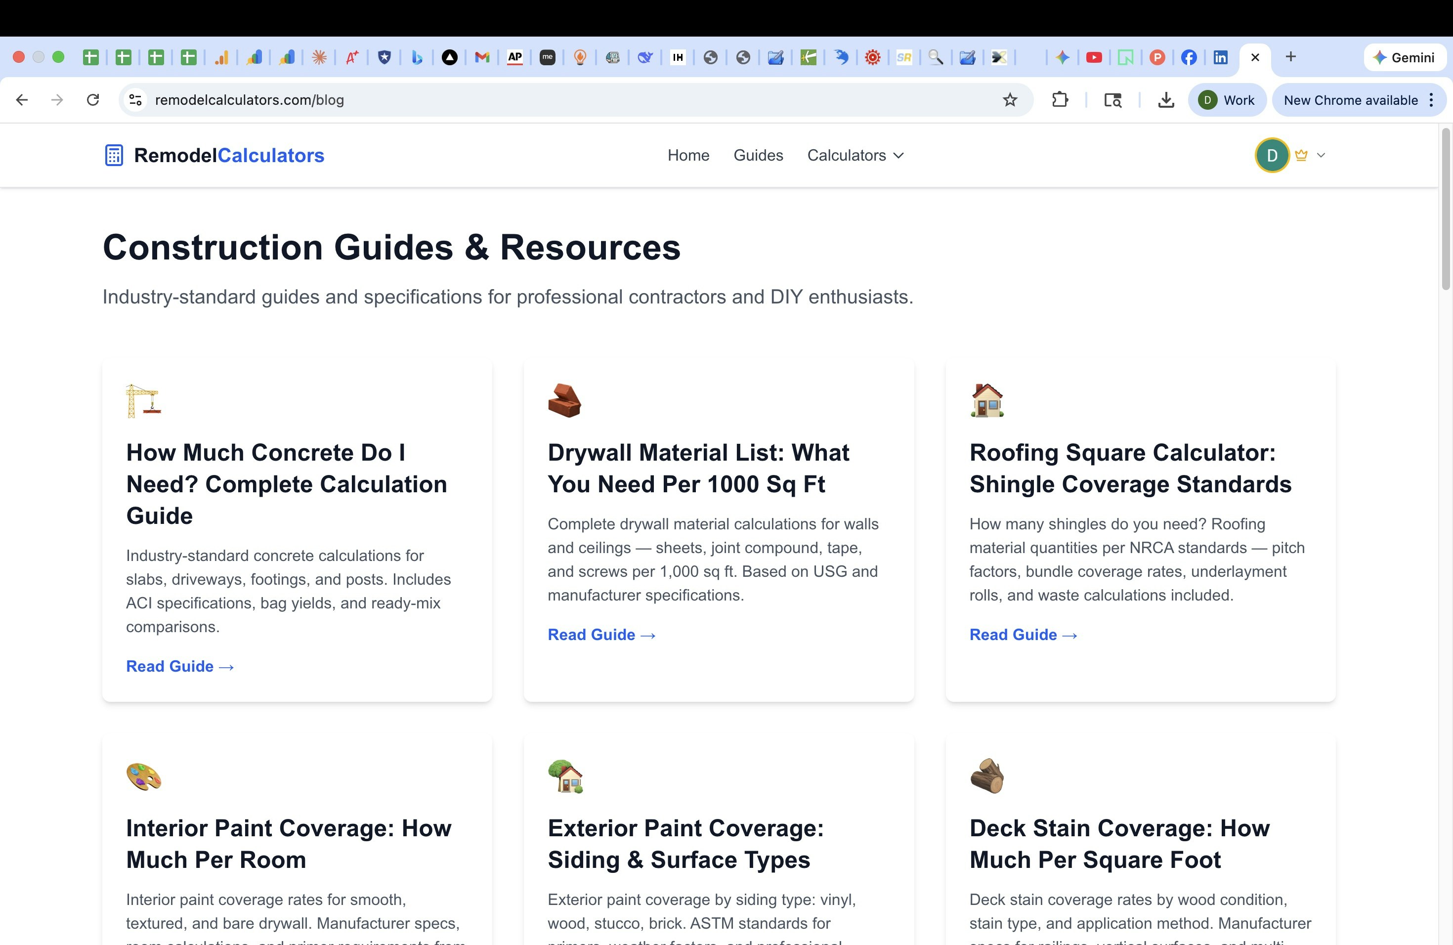
Task: Switch to the YouTube tab icon
Action: (x=1093, y=57)
